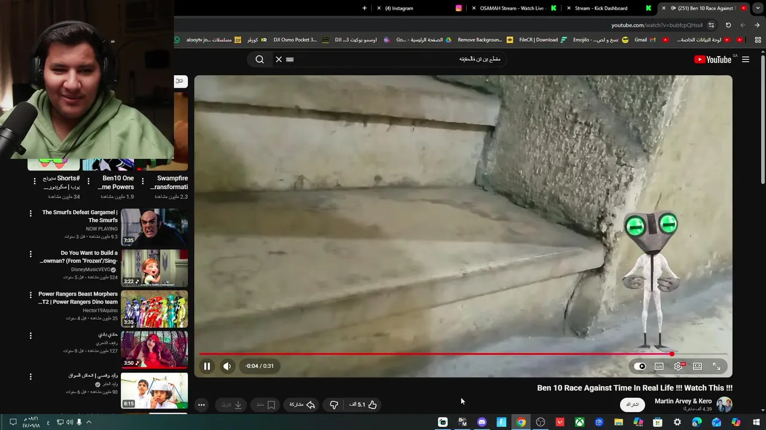Open the Gmail bookmark
This screenshot has width=766, height=430.
(645, 40)
